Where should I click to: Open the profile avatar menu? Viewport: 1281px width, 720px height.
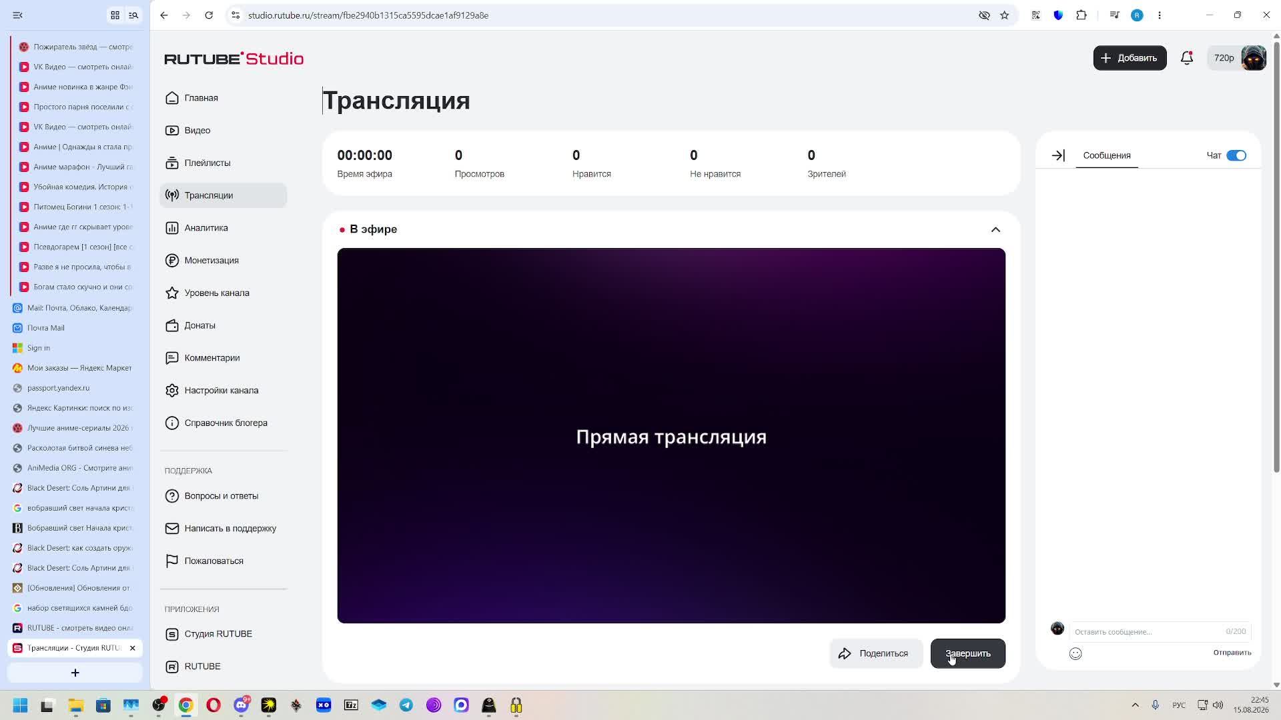[x=1254, y=58]
